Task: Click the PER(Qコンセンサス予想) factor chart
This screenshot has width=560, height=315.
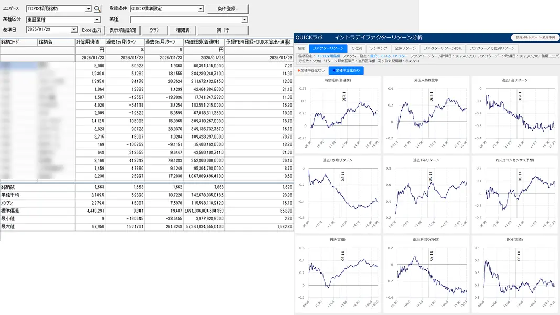Action: click(x=514, y=194)
